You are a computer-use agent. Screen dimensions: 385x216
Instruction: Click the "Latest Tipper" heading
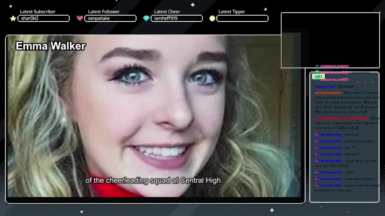click(x=232, y=12)
